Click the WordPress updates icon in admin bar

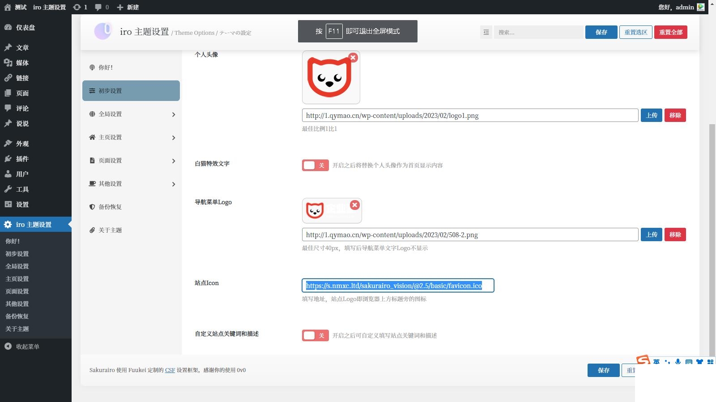(x=77, y=7)
